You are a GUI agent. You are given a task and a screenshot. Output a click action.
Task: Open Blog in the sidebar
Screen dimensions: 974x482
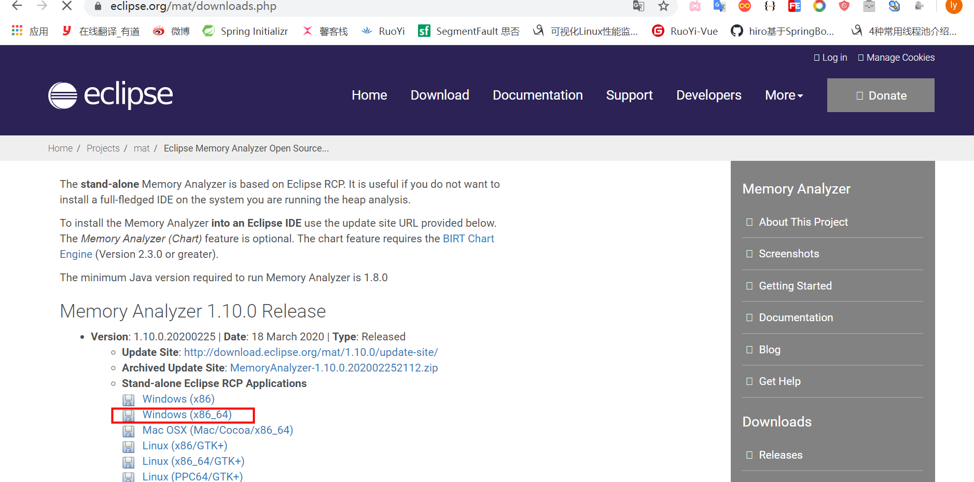[x=770, y=350]
